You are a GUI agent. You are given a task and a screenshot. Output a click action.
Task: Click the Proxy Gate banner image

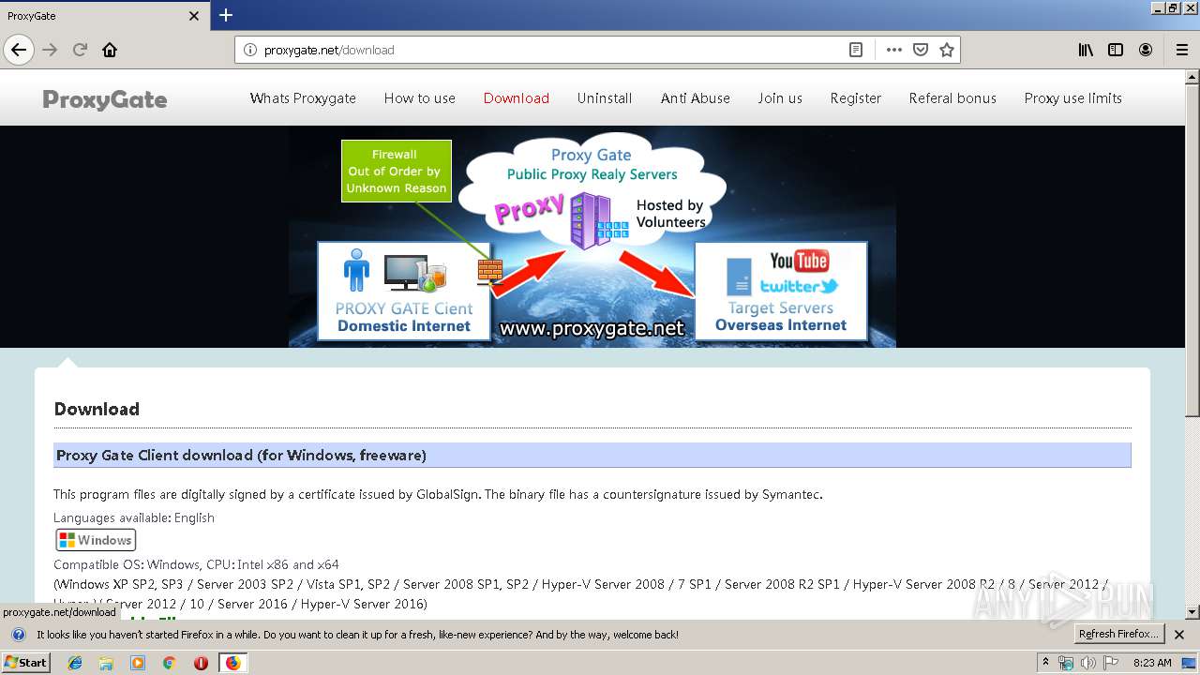592,237
